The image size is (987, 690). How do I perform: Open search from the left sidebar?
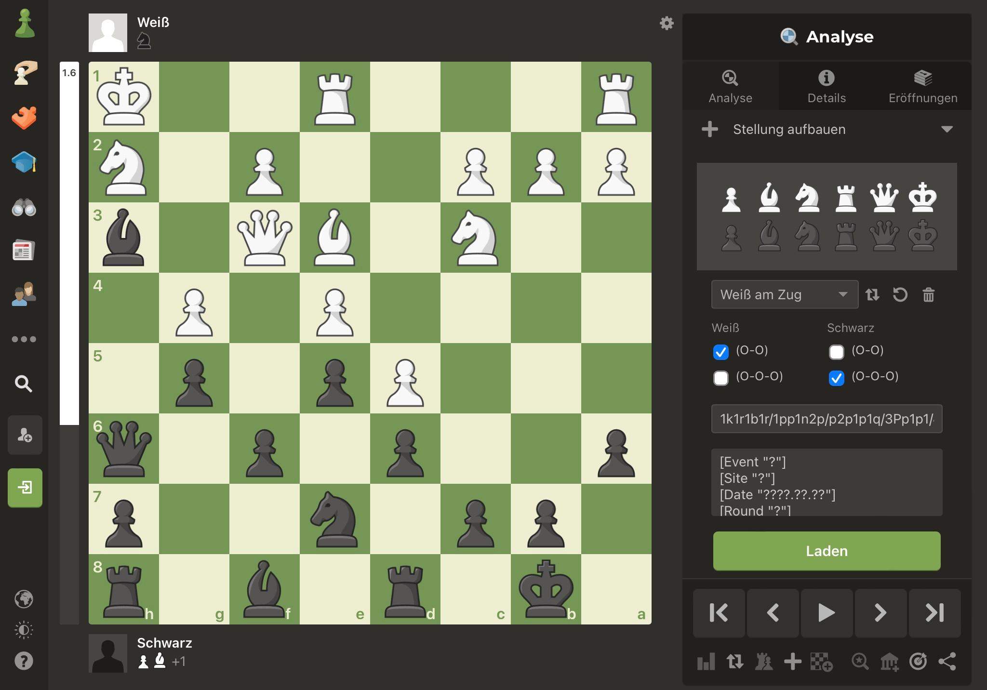tap(24, 383)
